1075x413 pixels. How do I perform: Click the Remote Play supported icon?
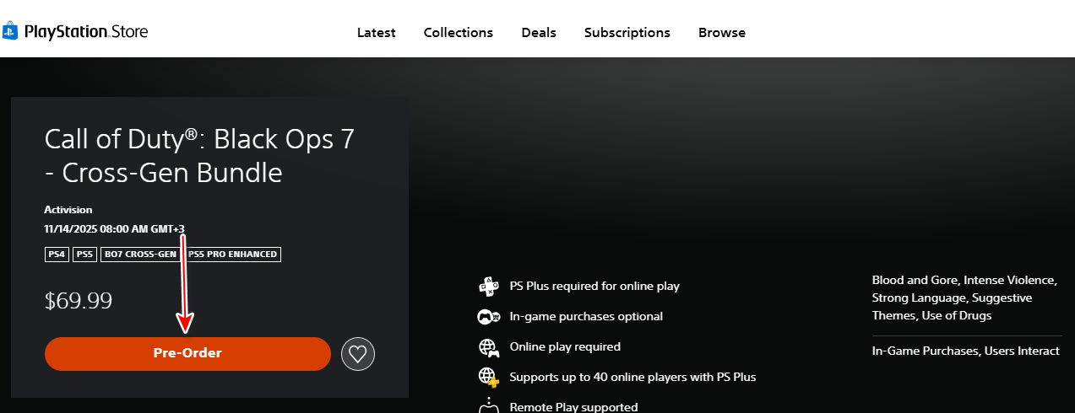click(488, 405)
